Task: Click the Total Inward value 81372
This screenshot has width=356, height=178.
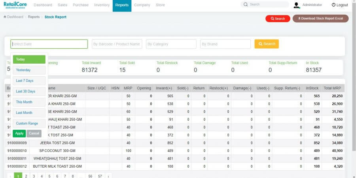Action: pyautogui.click(x=89, y=70)
